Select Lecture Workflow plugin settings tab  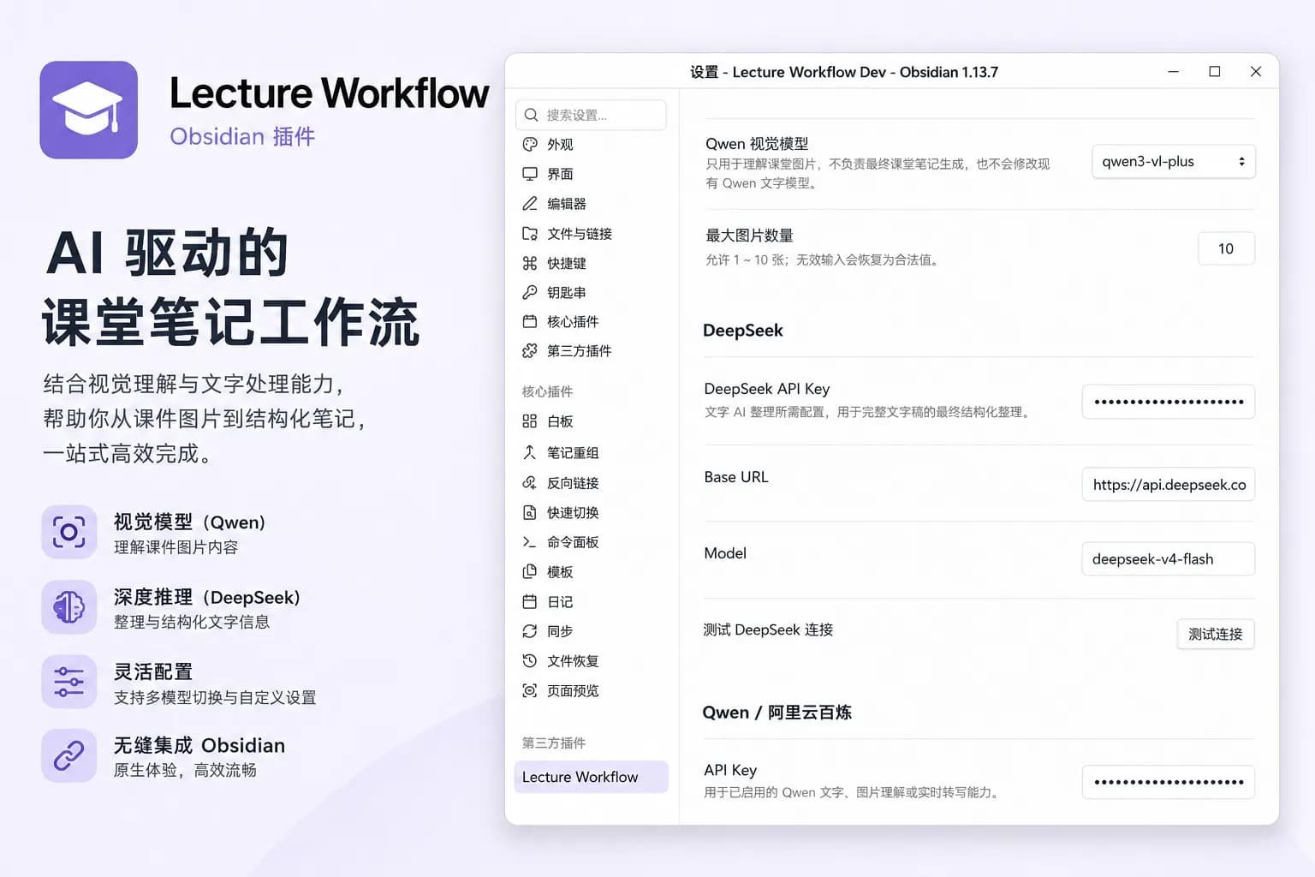[x=591, y=777]
